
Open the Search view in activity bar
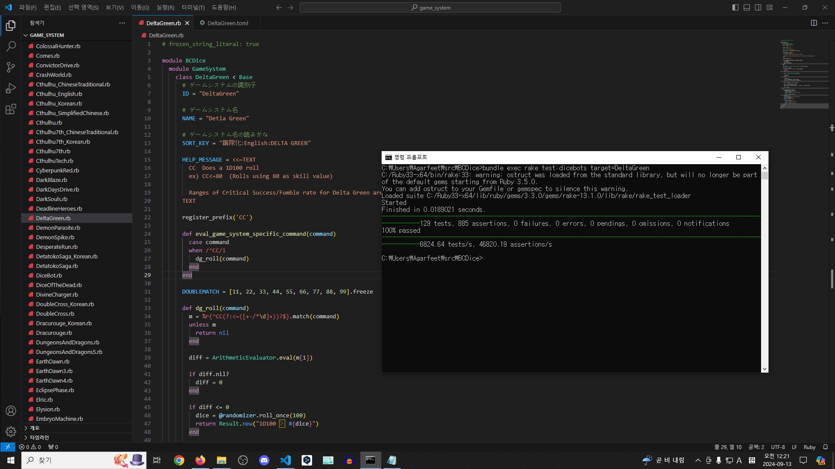coord(11,46)
